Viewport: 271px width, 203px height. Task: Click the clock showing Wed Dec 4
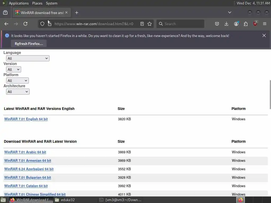tap(253, 3)
